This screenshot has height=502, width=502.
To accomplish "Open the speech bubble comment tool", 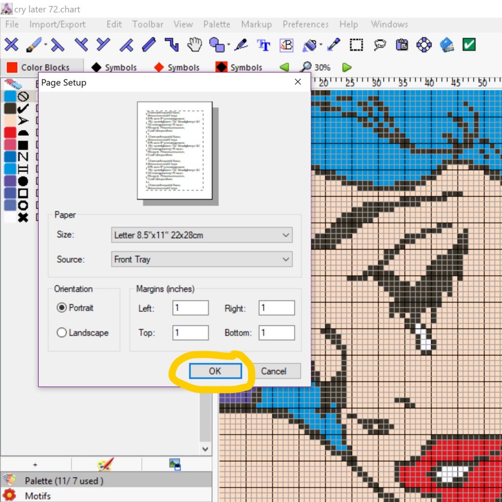I will pyautogui.click(x=379, y=45).
